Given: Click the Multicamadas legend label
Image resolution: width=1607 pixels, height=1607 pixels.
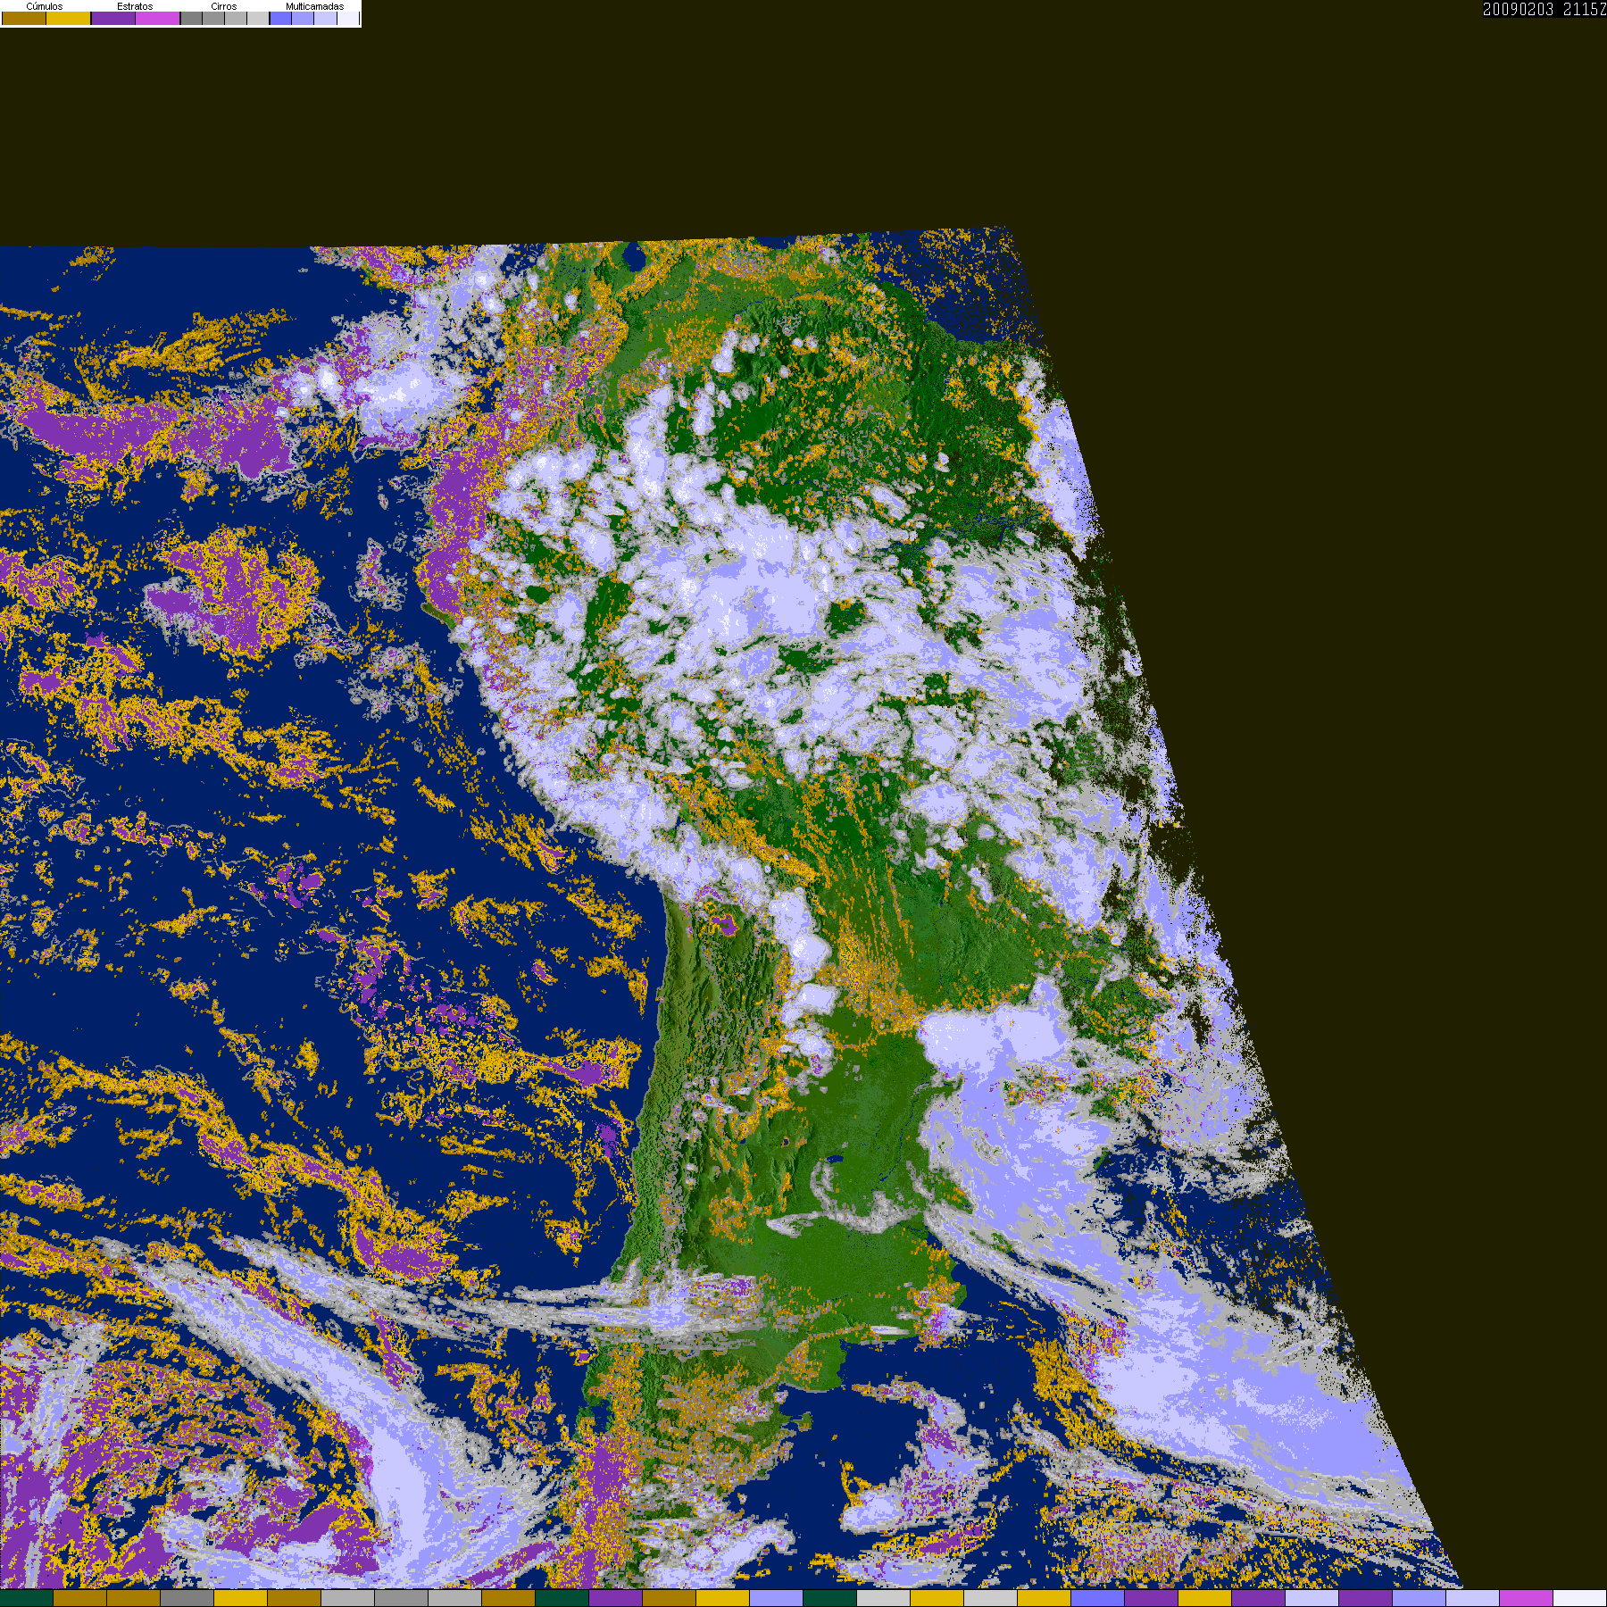Looking at the screenshot, I should tap(315, 6).
